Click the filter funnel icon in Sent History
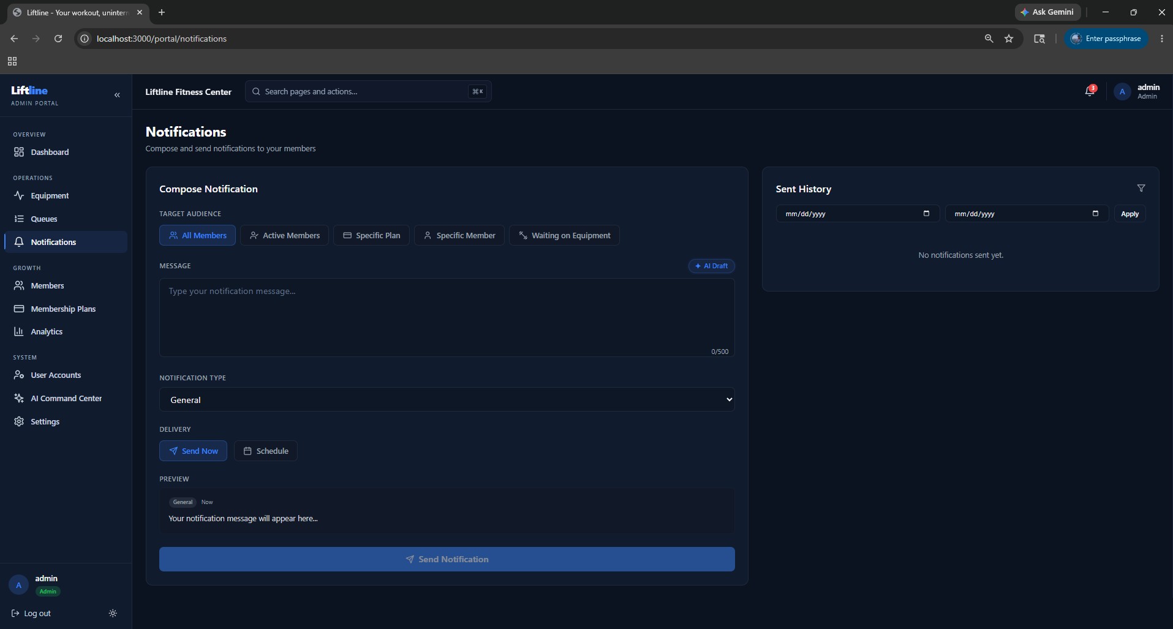The height and width of the screenshot is (629, 1173). (1141, 188)
